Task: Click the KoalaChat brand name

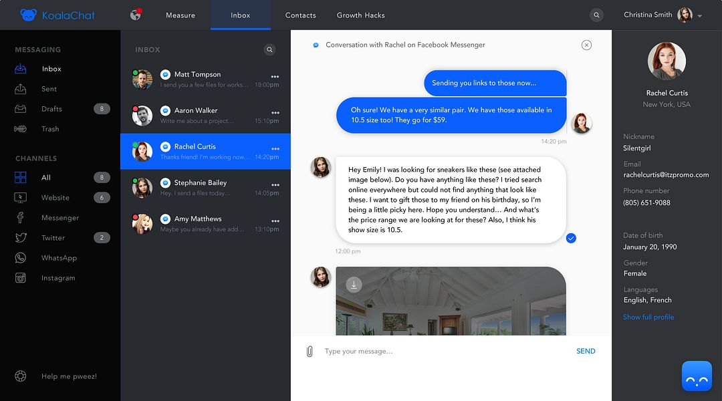Action: click(68, 15)
